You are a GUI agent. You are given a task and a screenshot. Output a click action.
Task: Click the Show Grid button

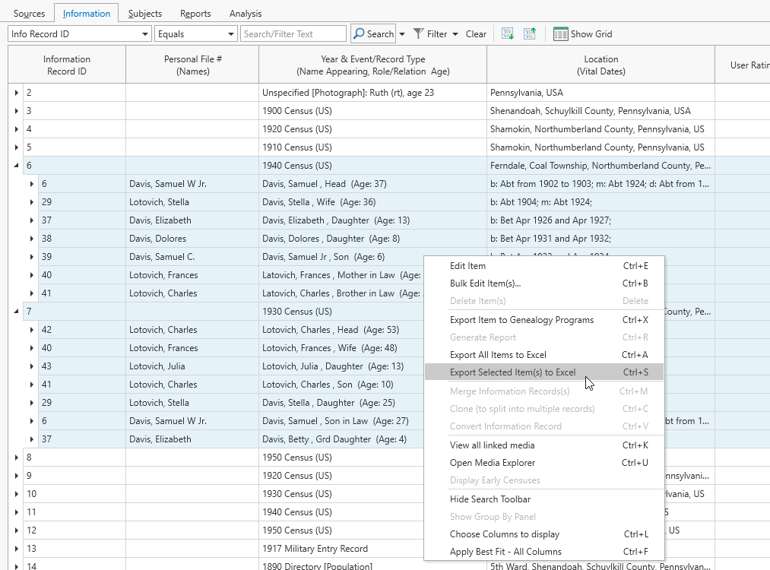(x=583, y=34)
